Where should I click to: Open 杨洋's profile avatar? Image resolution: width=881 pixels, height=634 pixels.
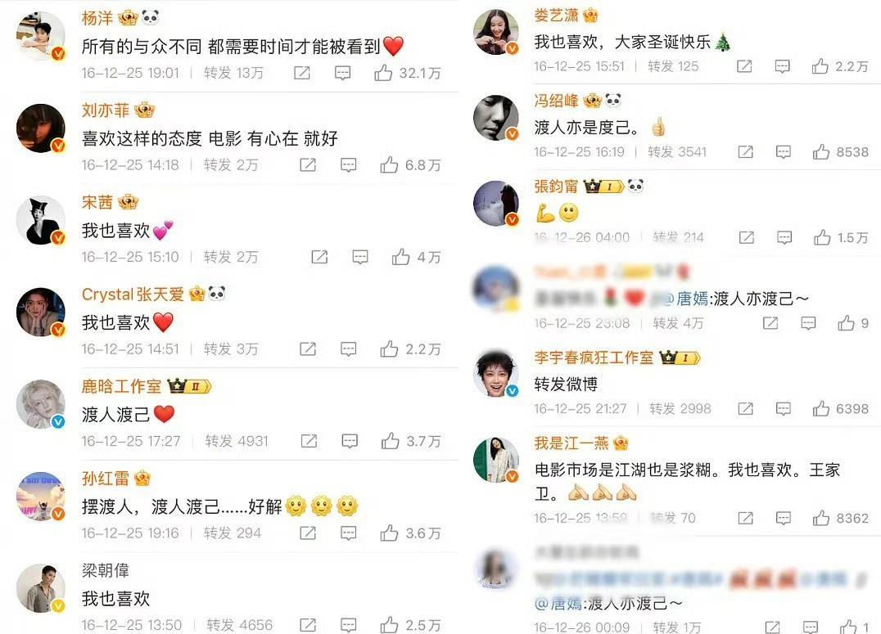[40, 36]
